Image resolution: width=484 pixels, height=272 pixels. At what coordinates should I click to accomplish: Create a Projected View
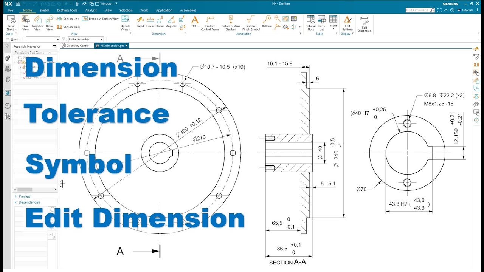tap(37, 23)
